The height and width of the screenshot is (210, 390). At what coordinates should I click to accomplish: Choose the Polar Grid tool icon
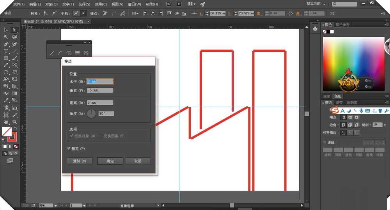[x=86, y=53]
